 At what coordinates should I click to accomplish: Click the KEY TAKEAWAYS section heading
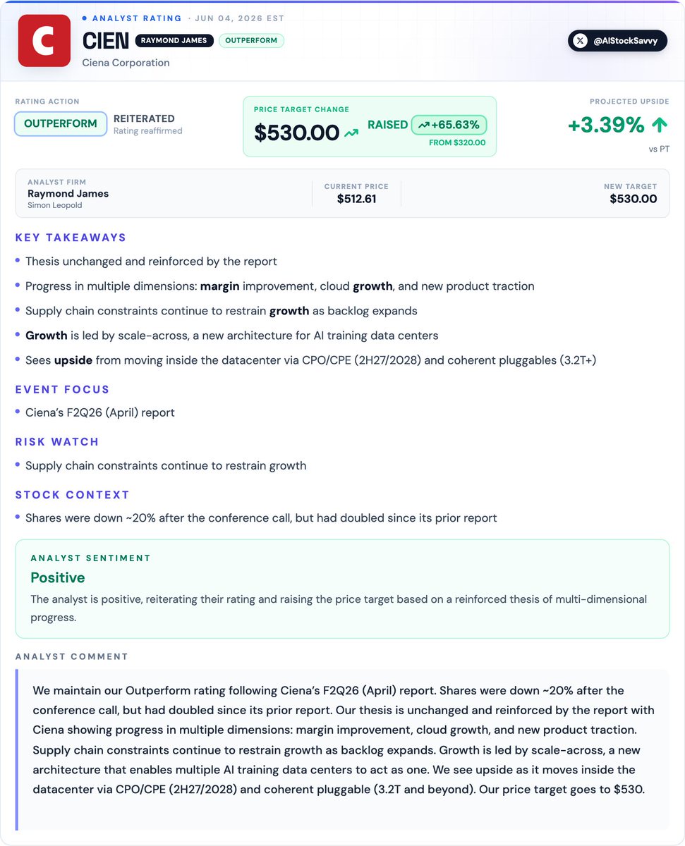pyautogui.click(x=71, y=238)
